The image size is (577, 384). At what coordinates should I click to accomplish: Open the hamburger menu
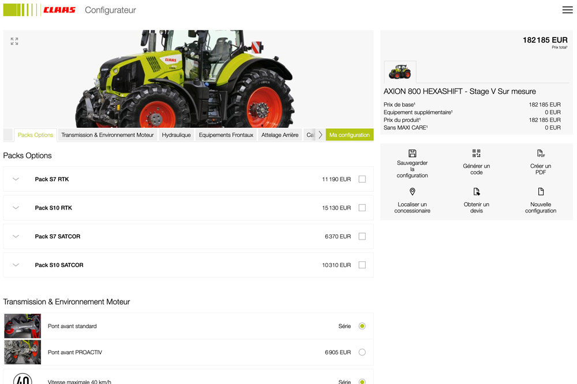[x=567, y=10]
